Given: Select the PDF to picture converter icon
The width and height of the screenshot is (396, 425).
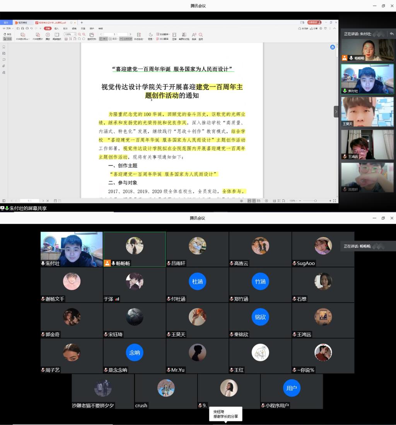Looking at the screenshot, I should [x=38, y=35].
